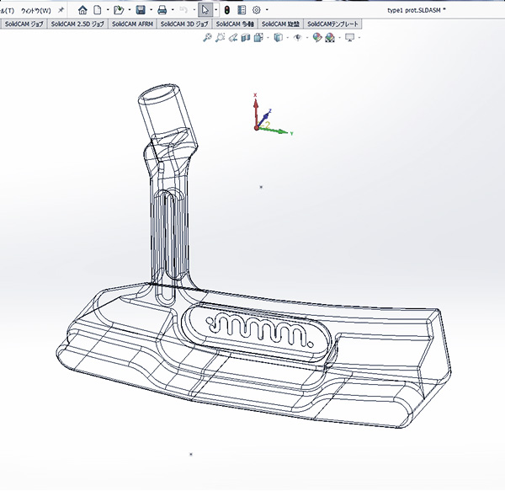Click the XYZ coordinate triad in the viewport
Image resolution: width=505 pixels, height=491 pixels.
[x=261, y=118]
